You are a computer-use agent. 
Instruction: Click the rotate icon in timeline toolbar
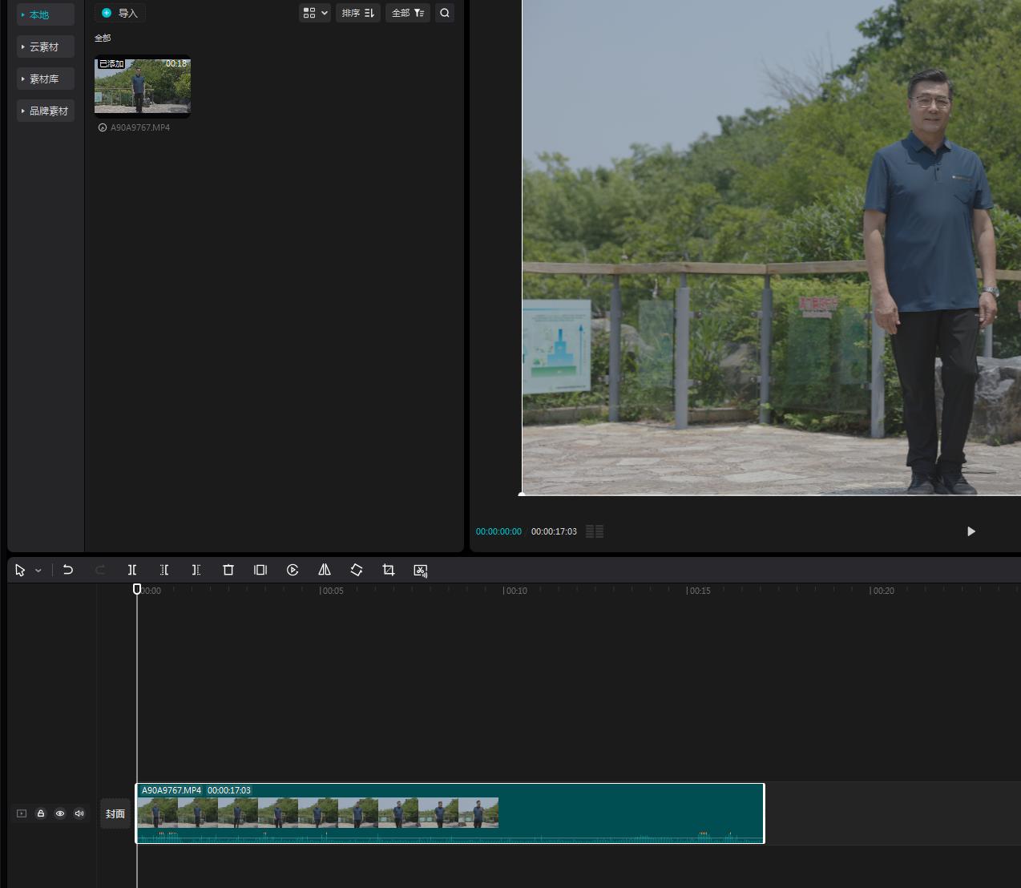(357, 570)
